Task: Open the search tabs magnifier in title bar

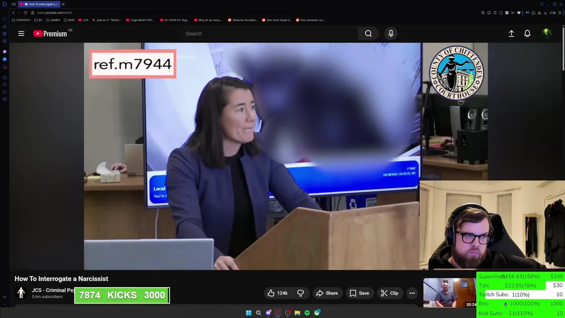Action: point(542,4)
